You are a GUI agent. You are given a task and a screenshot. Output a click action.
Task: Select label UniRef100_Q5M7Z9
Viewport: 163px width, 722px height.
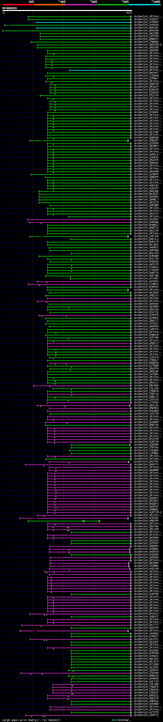(x=146, y=84)
